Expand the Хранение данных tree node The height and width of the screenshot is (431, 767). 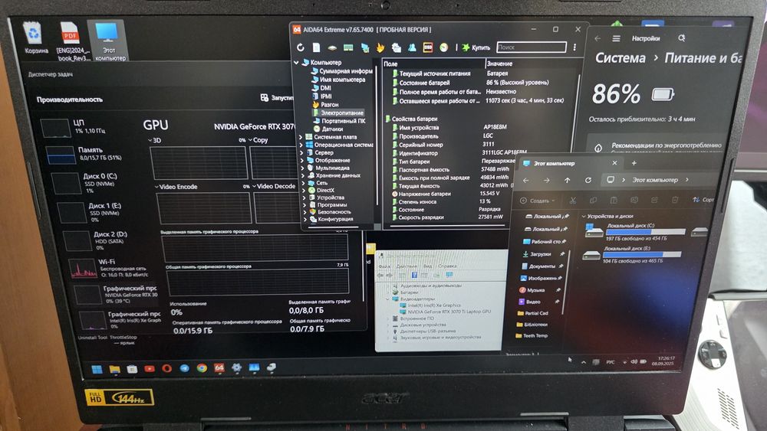(303, 175)
